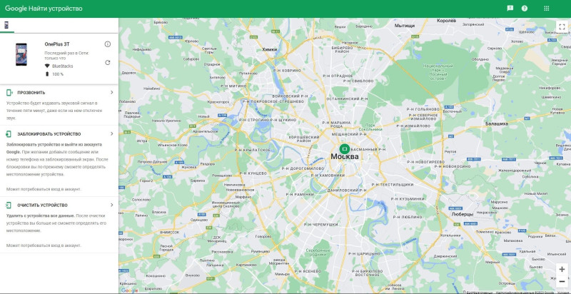Viewport: 571px width, 294px height.
Task: Select the phone device tab icon
Action: click(x=6, y=25)
